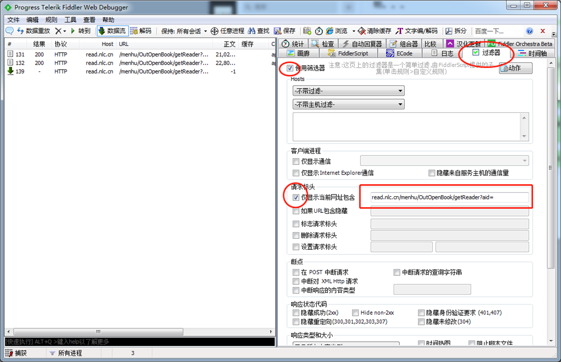
Task: Switch to the 检查 inspectors tab
Action: click(x=323, y=44)
